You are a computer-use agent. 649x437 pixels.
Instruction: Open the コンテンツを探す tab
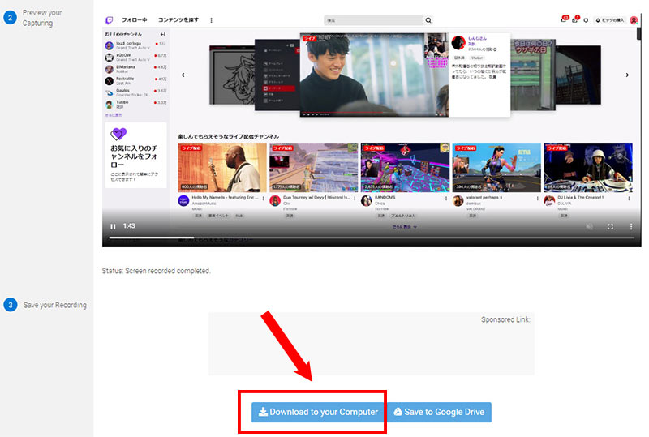click(x=179, y=19)
